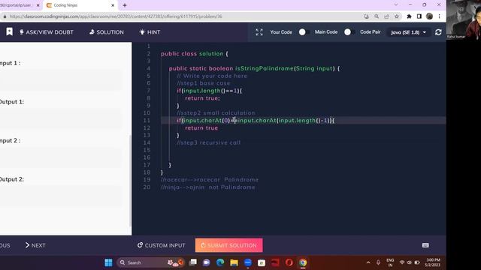The image size is (481, 270).
Task: Open the ENG IN language switcher
Action: tap(390, 262)
